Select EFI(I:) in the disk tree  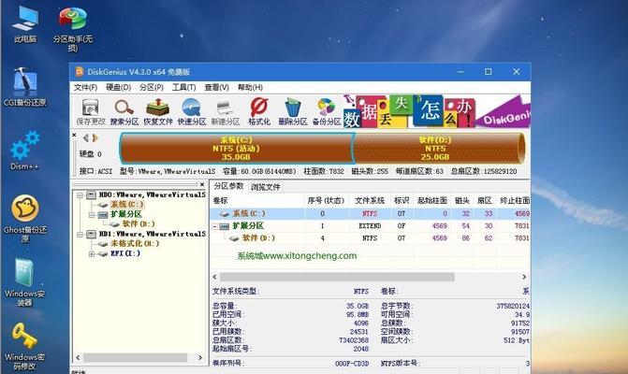pos(125,253)
